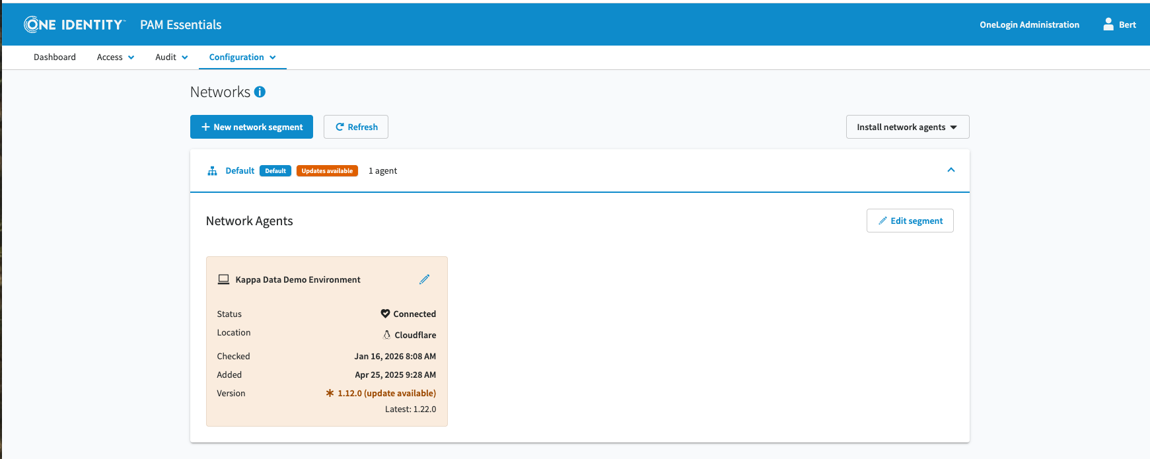Refresh the networks list
1150x459 pixels.
[x=356, y=127]
